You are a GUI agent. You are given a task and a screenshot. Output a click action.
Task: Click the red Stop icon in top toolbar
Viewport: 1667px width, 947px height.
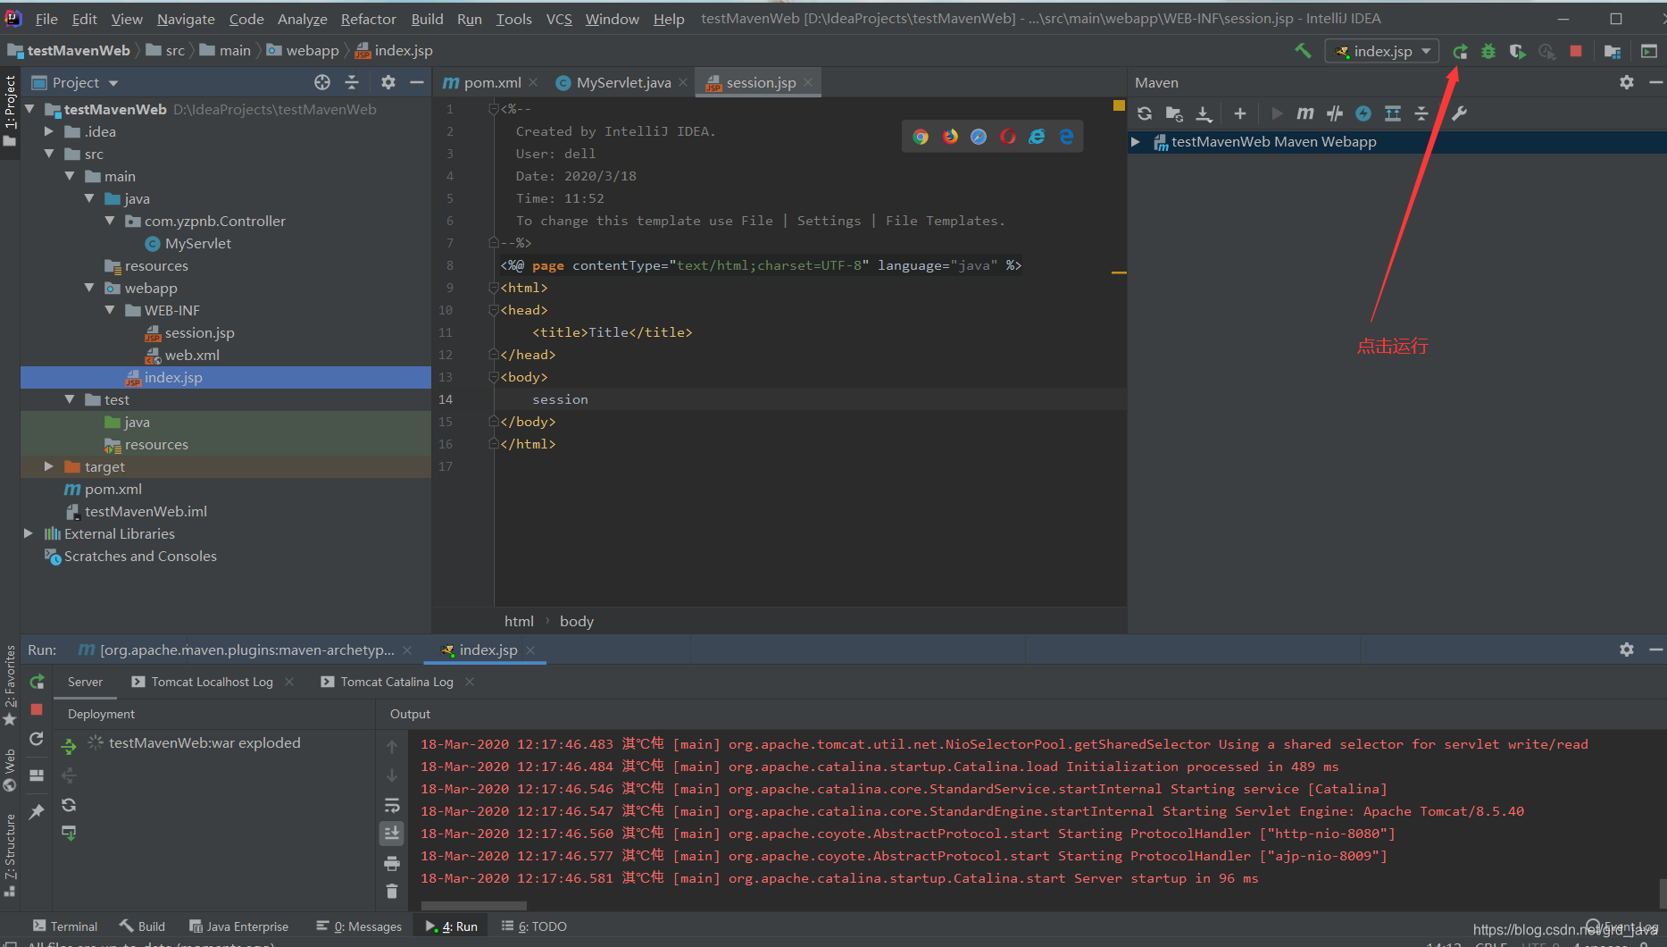(x=1576, y=51)
